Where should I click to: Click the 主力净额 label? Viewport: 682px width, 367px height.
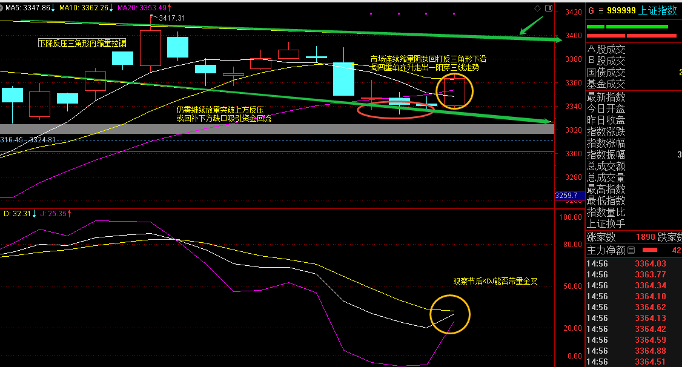[x=606, y=250]
